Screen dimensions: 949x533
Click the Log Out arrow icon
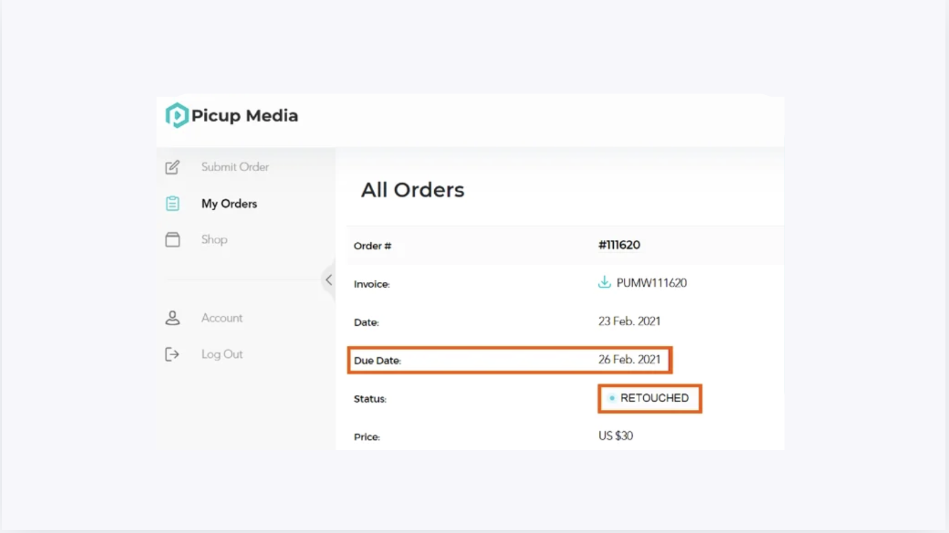[172, 354]
